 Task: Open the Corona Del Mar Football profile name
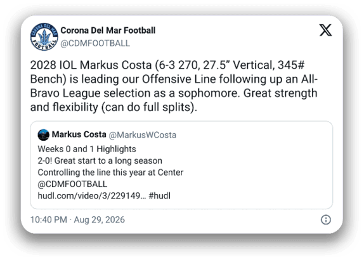click(x=108, y=30)
